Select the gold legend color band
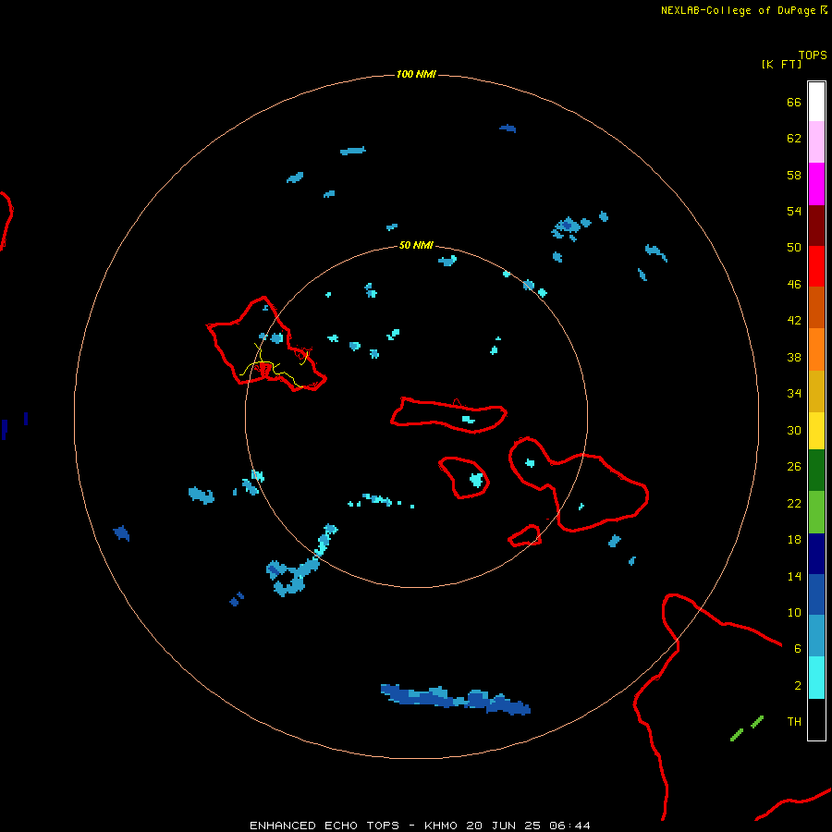The width and height of the screenshot is (832, 832). pos(816,391)
